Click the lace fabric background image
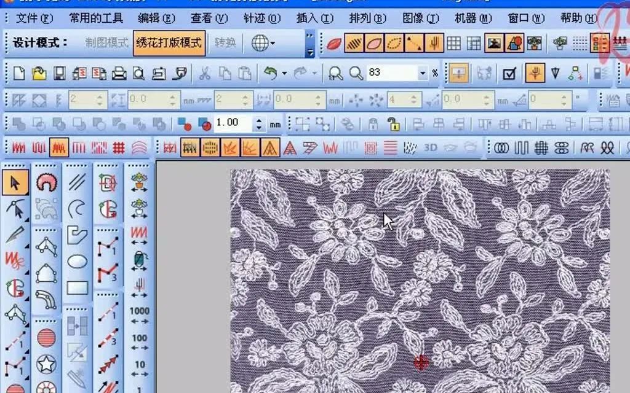Screen dimensions: 630x393 coord(420,281)
